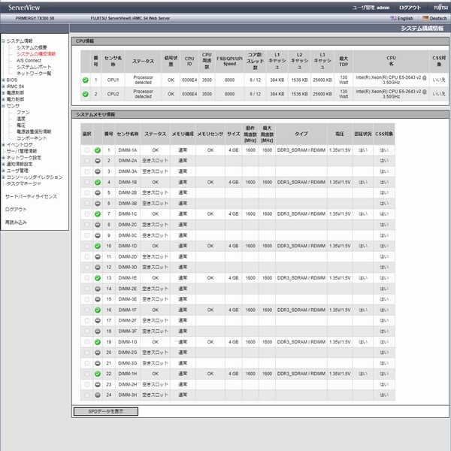451x451 pixels.
Task: Collapse the センサ tree node
Action: click(4, 106)
